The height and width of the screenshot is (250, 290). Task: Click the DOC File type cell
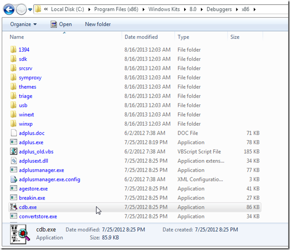pyautogui.click(x=188, y=133)
